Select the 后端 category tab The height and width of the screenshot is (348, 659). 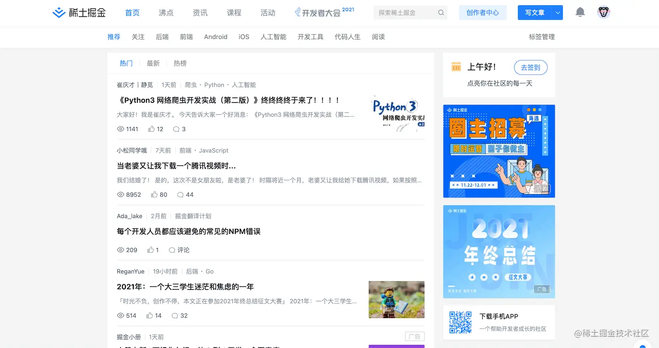click(x=162, y=37)
